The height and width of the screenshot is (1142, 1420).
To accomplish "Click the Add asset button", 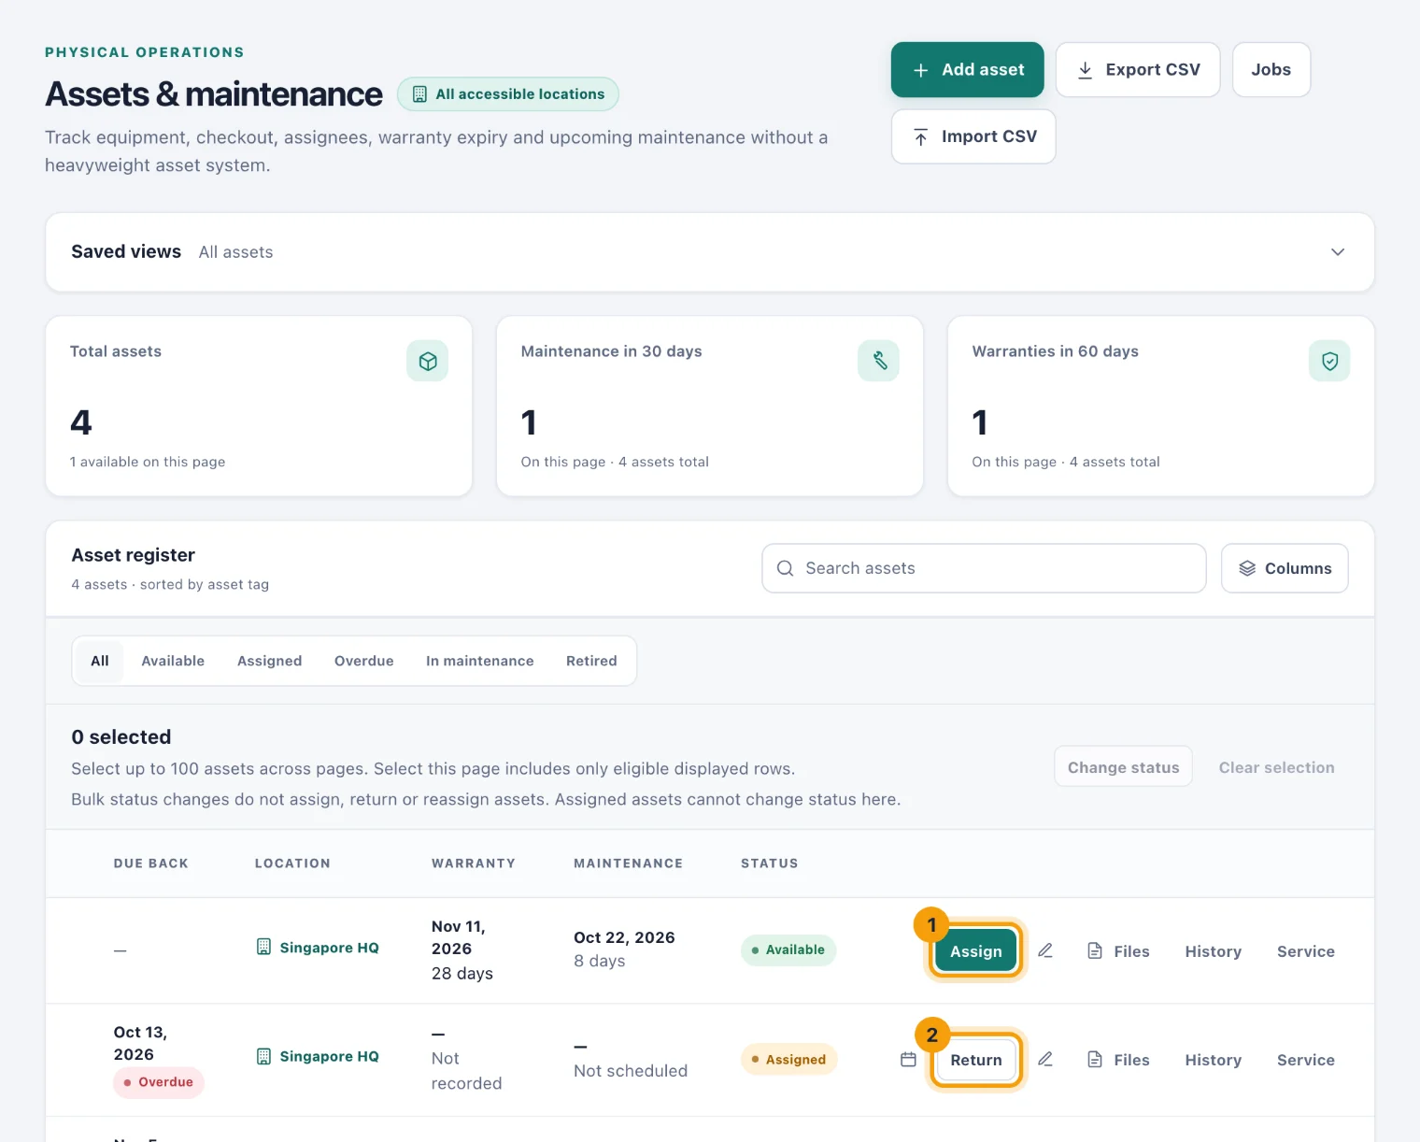I will pos(967,70).
